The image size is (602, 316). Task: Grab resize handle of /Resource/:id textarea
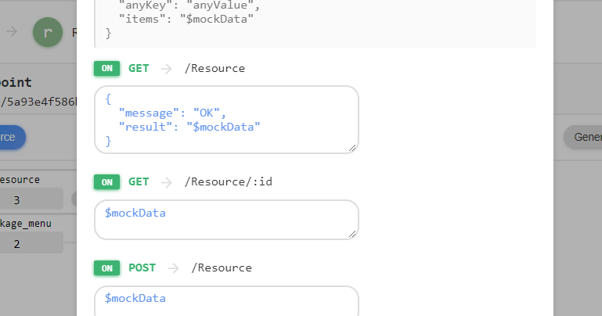coord(353,233)
